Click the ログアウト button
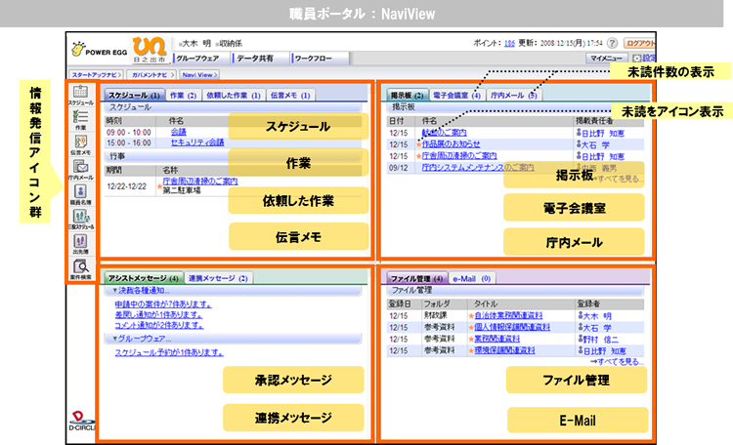This screenshot has width=733, height=445. tap(639, 43)
